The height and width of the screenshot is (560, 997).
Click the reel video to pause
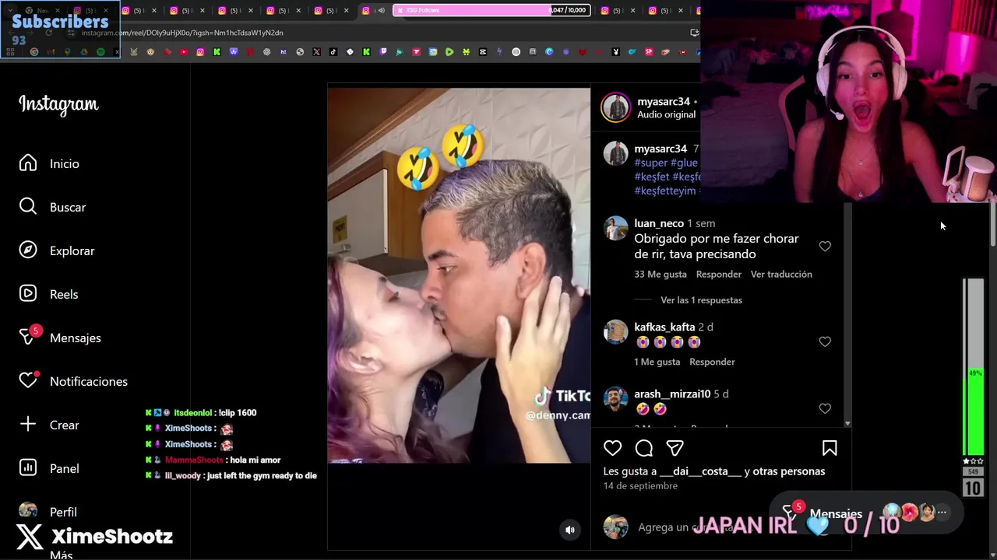[459, 275]
